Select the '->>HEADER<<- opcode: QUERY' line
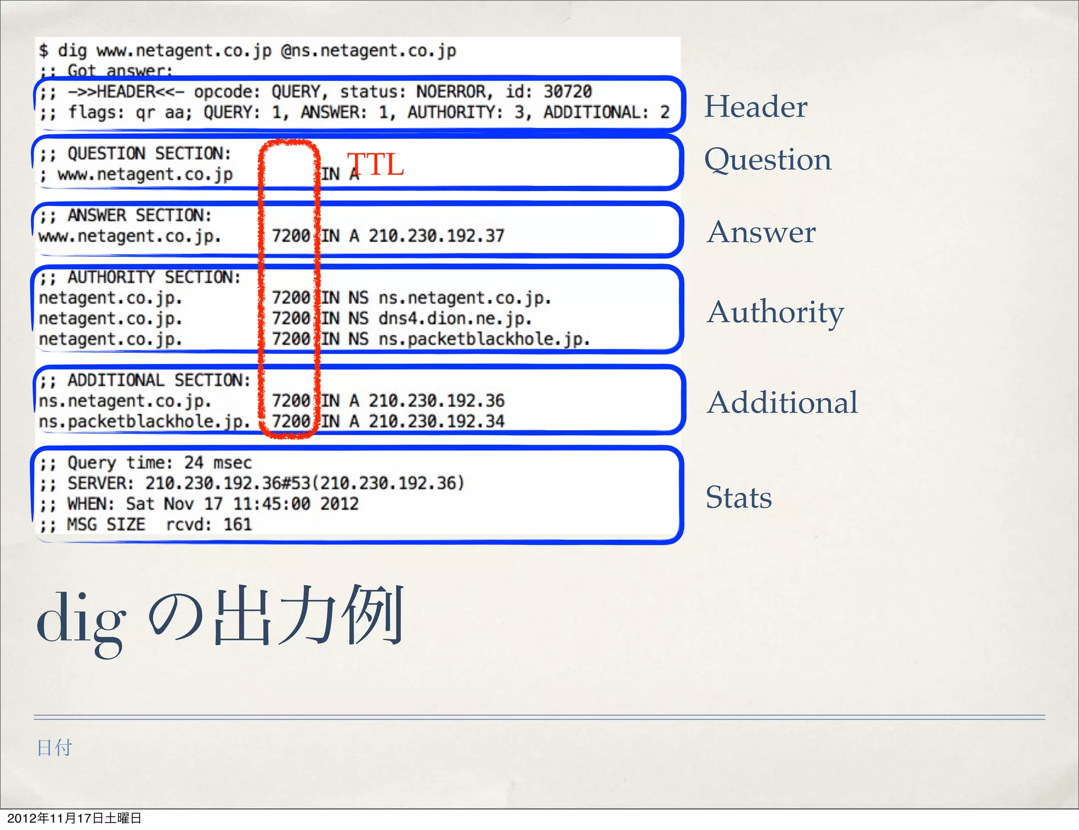 (316, 92)
